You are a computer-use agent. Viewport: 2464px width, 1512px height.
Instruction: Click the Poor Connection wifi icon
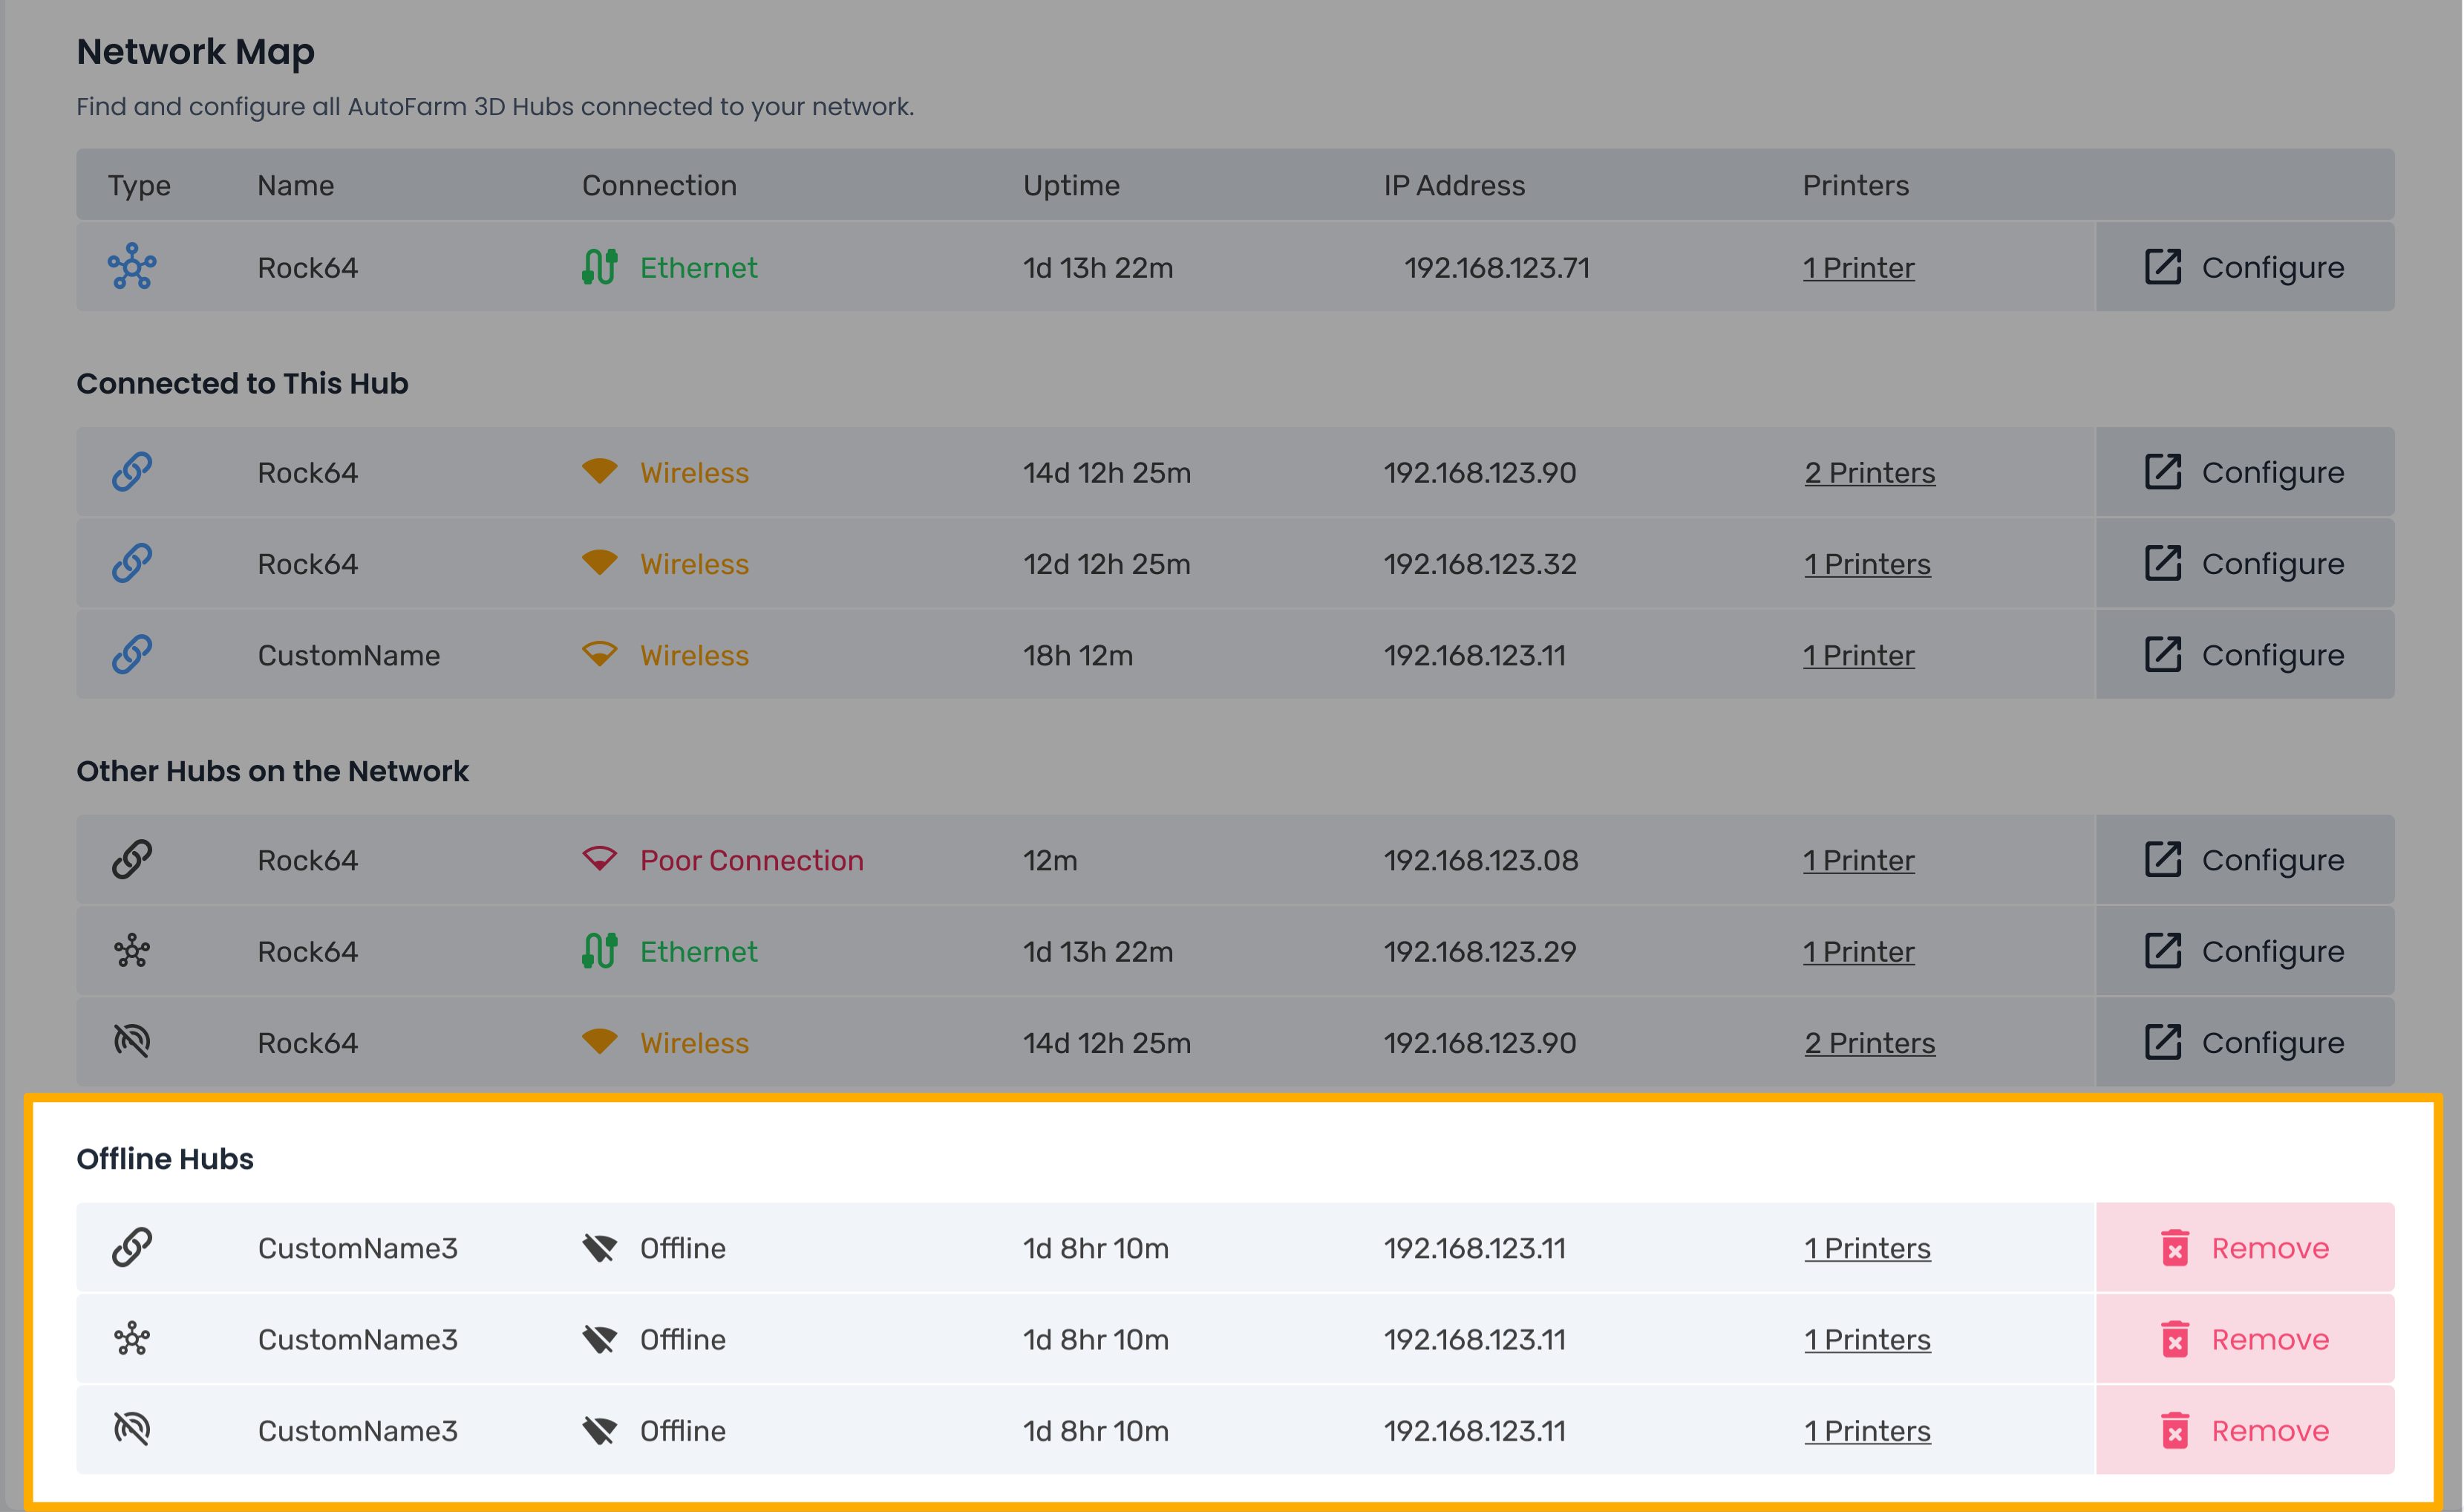pos(600,859)
